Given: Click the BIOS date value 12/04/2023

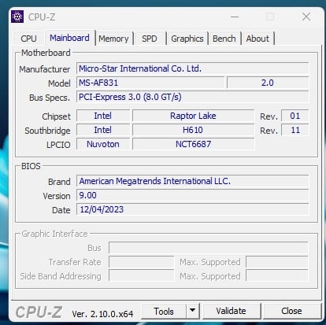Looking at the screenshot, I should point(193,209).
